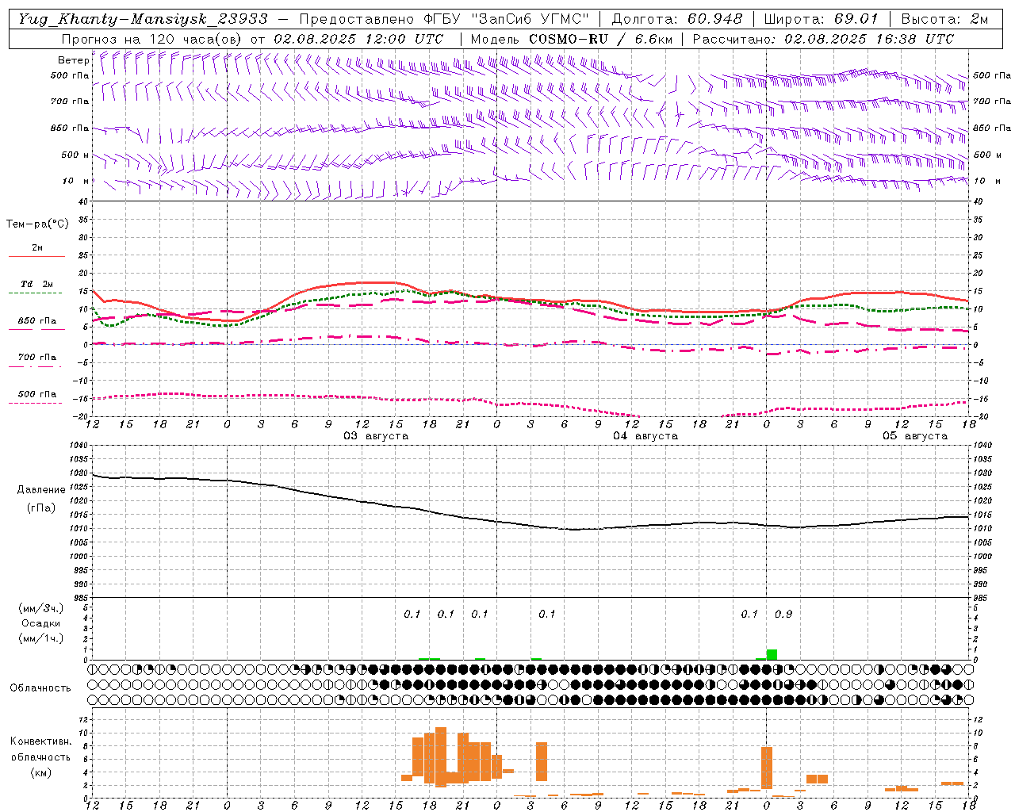This screenshot has height=812, width=1015.
Task: Click the Ветер panel label
Action: tap(74, 61)
